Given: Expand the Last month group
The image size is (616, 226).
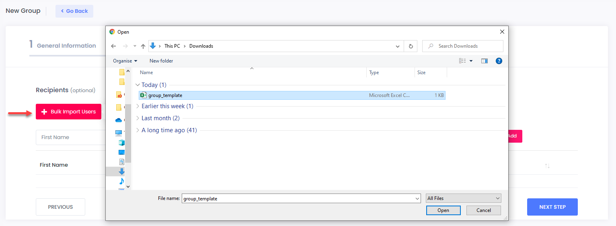Looking at the screenshot, I should [x=138, y=118].
